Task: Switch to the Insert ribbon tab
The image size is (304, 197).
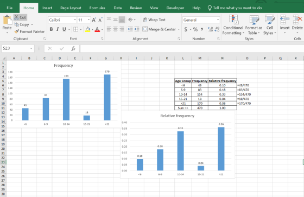Action: click(x=47, y=8)
